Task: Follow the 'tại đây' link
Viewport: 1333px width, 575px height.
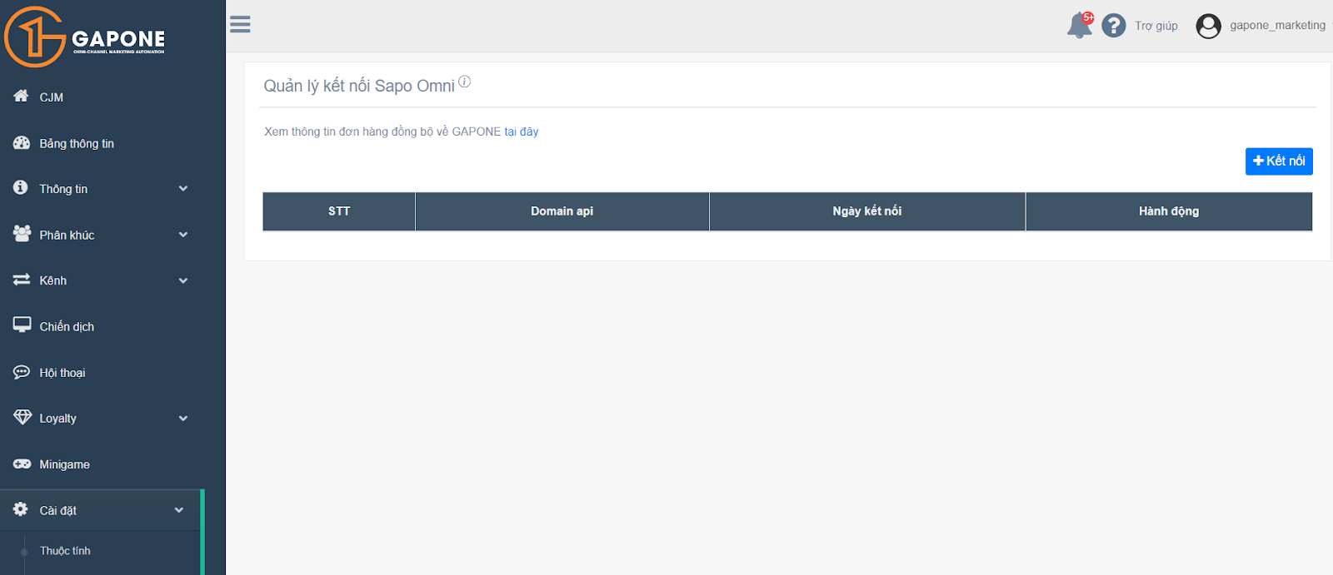Action: (x=522, y=131)
